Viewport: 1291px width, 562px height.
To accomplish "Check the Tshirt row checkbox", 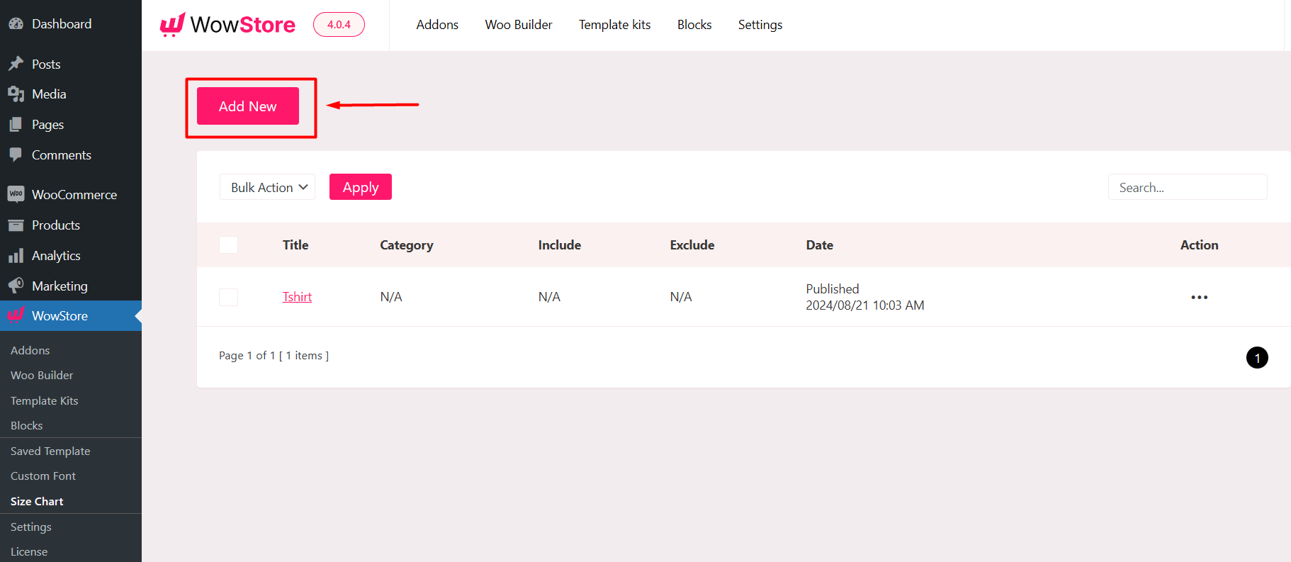I will point(228,297).
